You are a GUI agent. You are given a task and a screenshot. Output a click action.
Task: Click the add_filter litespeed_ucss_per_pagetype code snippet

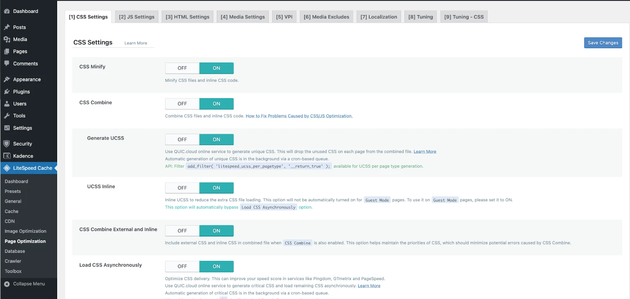[x=259, y=166]
